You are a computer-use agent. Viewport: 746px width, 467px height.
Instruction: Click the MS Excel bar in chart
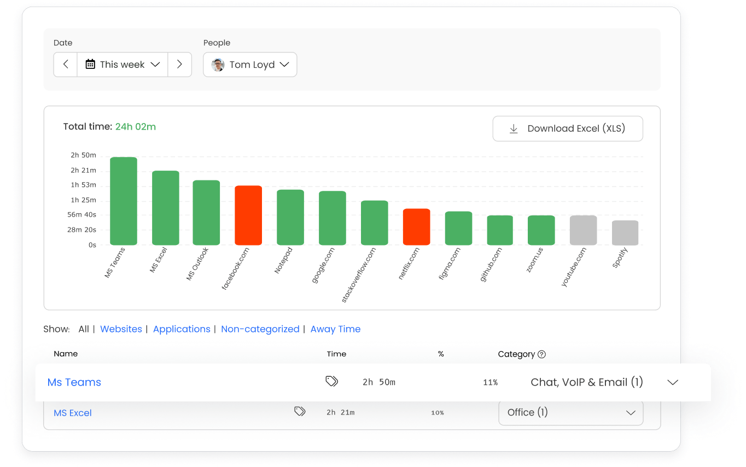[166, 208]
